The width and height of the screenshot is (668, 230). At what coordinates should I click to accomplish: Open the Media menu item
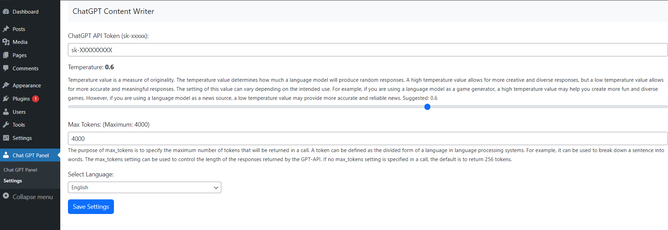pos(20,42)
